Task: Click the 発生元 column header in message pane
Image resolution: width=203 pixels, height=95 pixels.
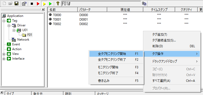Action: pos(47,93)
